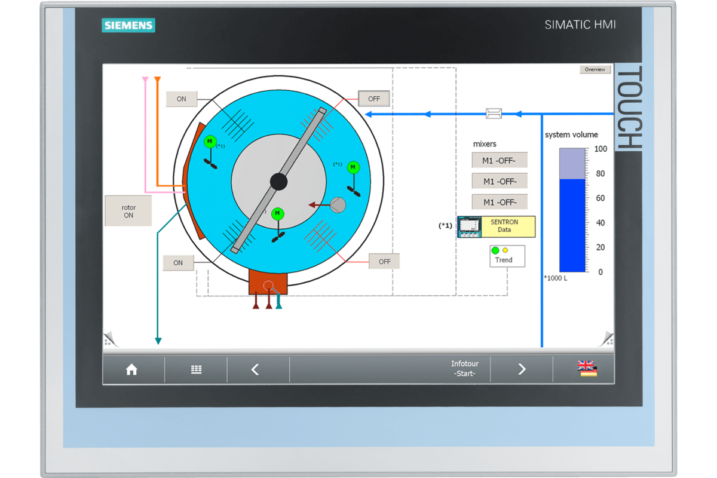717x478 pixels.
Task: Start the Infotour
Action: point(465,369)
